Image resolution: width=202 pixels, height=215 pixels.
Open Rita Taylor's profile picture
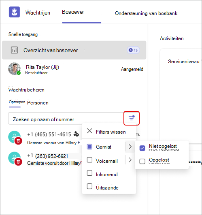pyautogui.click(x=15, y=69)
